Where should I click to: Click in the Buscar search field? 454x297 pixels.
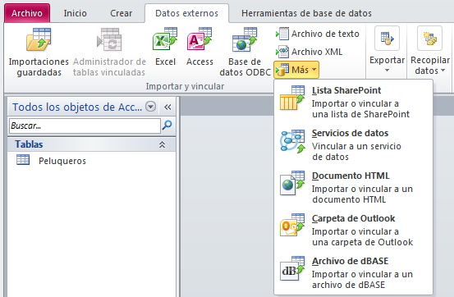point(85,126)
